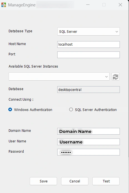
Task: Select SQL Server Authentication radio button
Action: click(x=71, y=109)
